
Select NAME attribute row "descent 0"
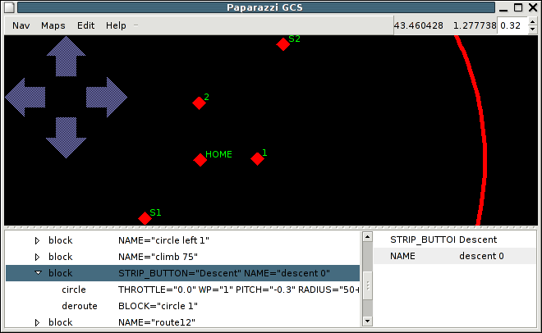pos(455,256)
